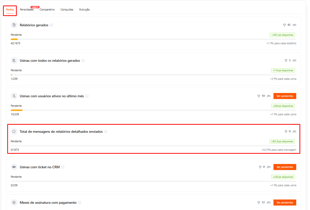The image size is (310, 210).
Task: Click the usuários ativos progress bar
Action: (x=153, y=110)
